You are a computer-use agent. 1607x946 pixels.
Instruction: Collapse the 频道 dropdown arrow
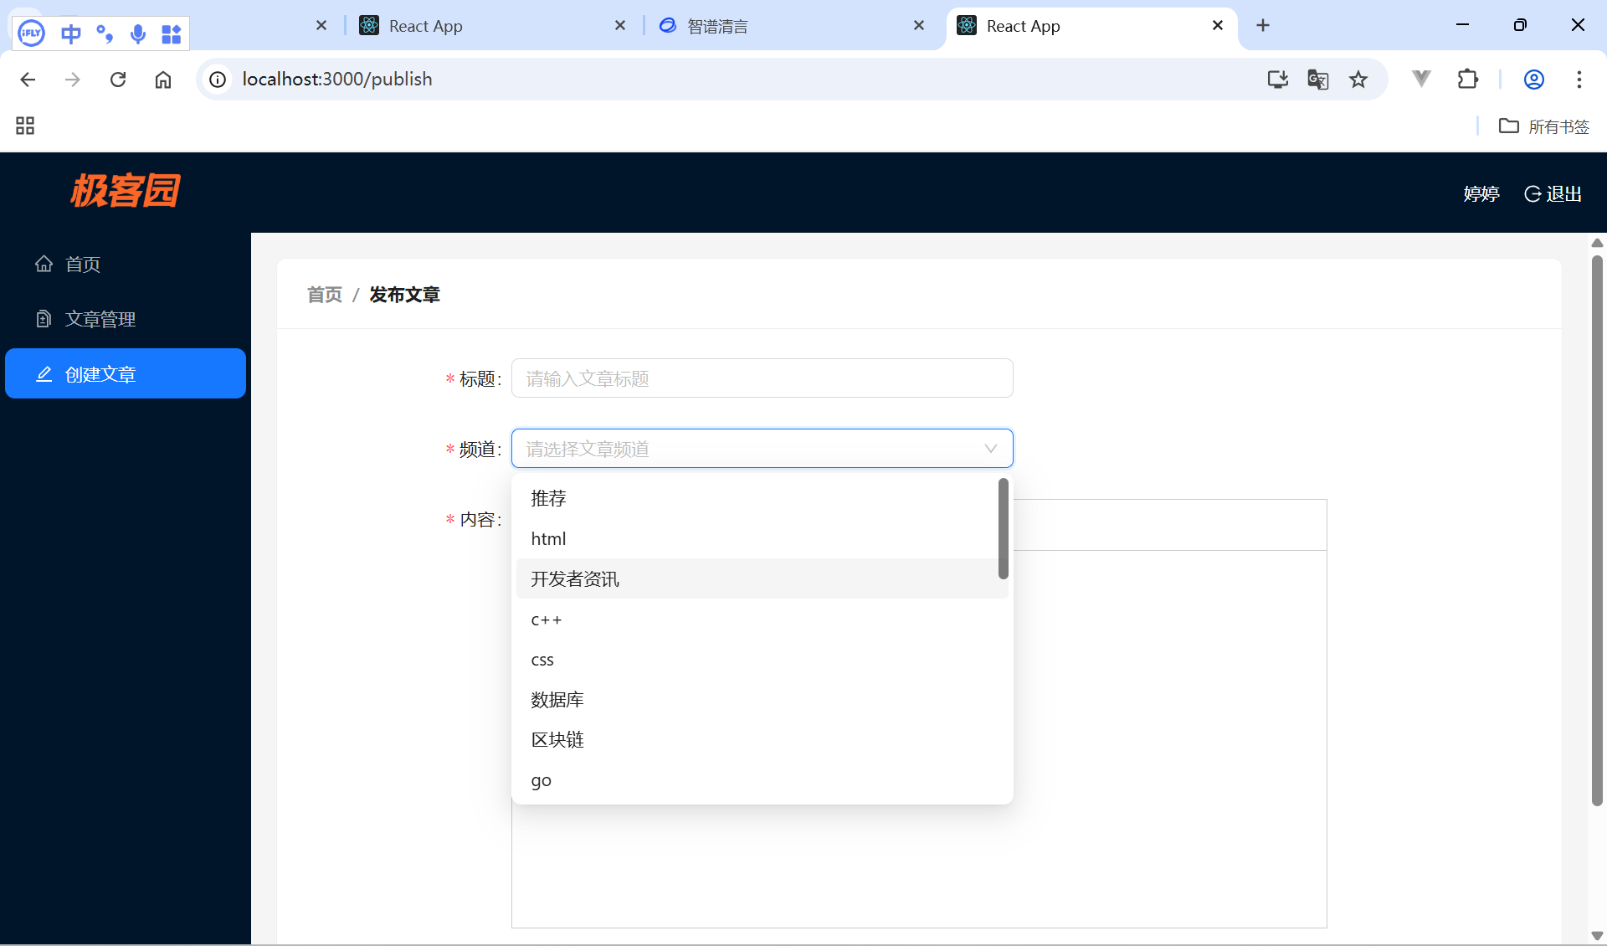(990, 449)
